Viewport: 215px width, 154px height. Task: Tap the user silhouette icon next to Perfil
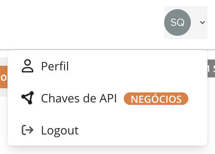pyautogui.click(x=27, y=66)
